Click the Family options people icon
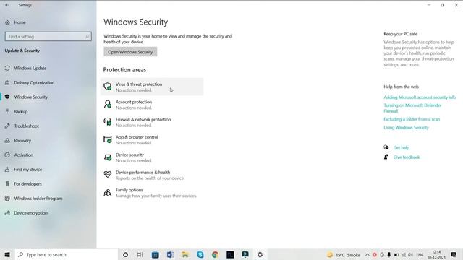Viewport: 463px width, 260px height. click(108, 193)
